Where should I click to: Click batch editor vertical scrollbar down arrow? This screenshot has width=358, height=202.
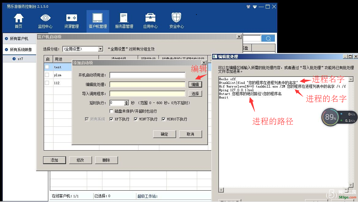(351, 185)
